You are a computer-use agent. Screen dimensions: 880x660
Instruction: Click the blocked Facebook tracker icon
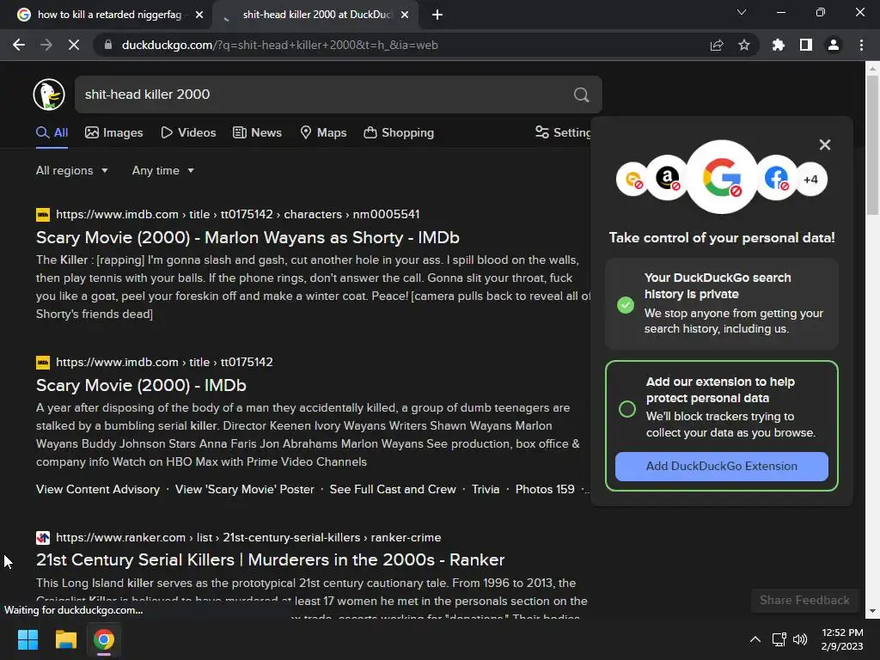coord(777,179)
